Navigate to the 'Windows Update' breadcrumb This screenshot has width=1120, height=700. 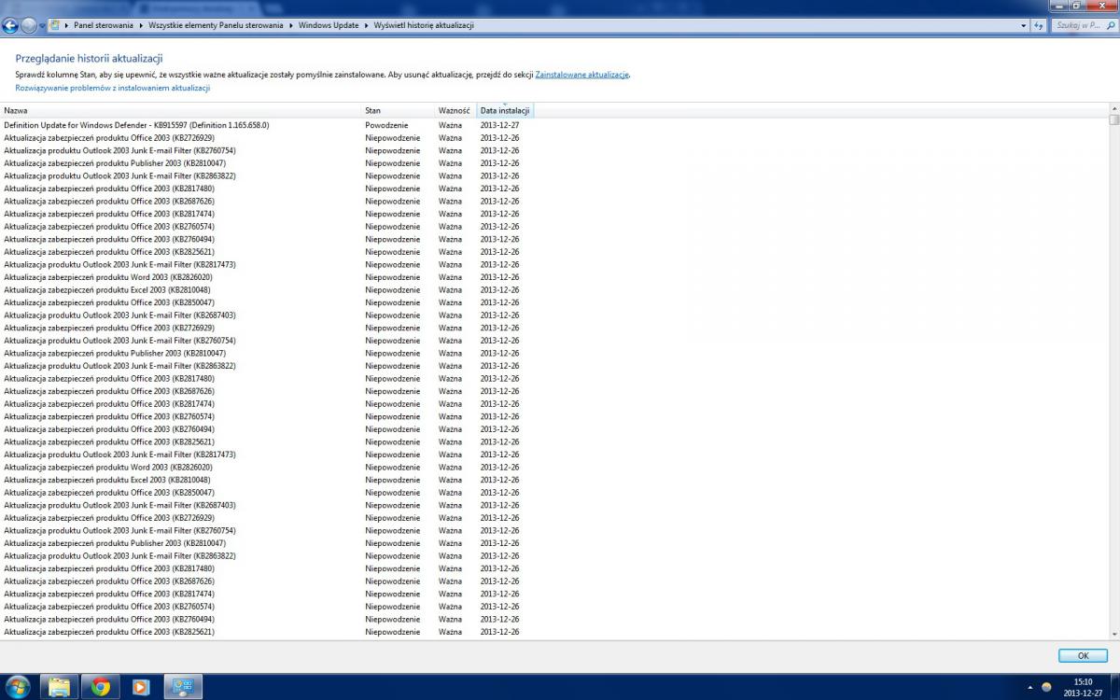point(329,25)
